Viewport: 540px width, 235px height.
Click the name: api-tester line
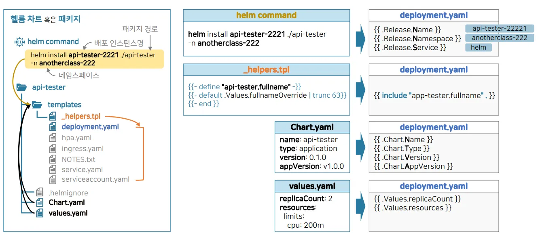(309, 140)
